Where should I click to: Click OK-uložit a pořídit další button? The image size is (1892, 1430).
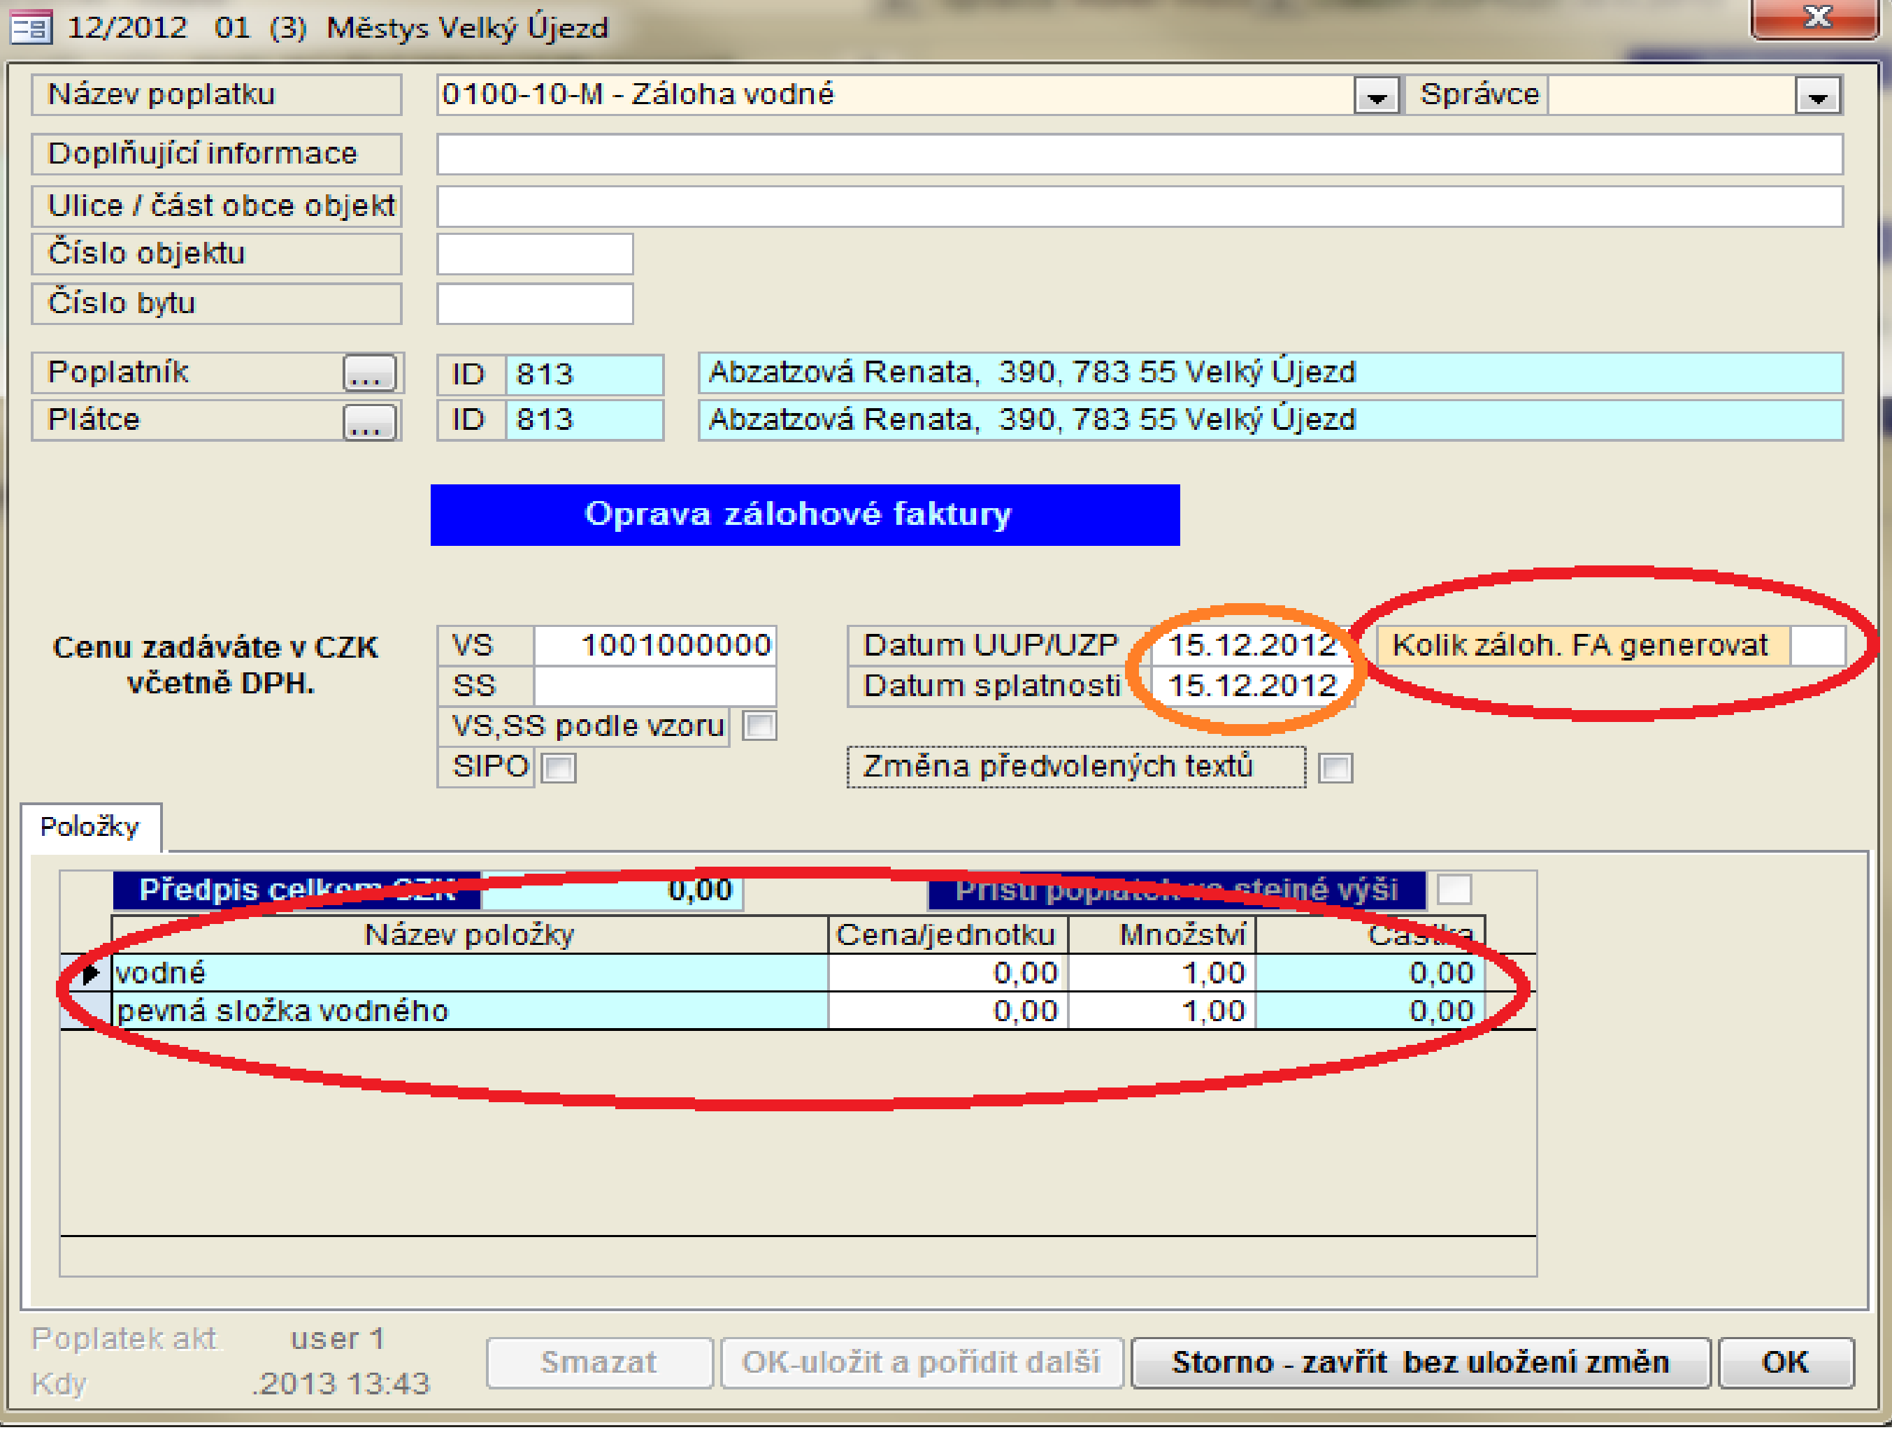click(922, 1364)
